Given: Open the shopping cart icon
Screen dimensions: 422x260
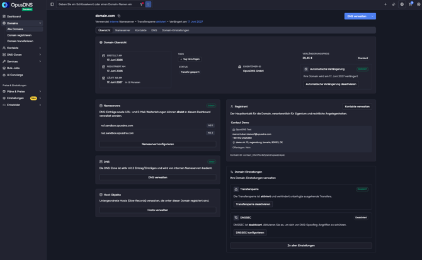Looking at the screenshot, I should click(410, 4).
